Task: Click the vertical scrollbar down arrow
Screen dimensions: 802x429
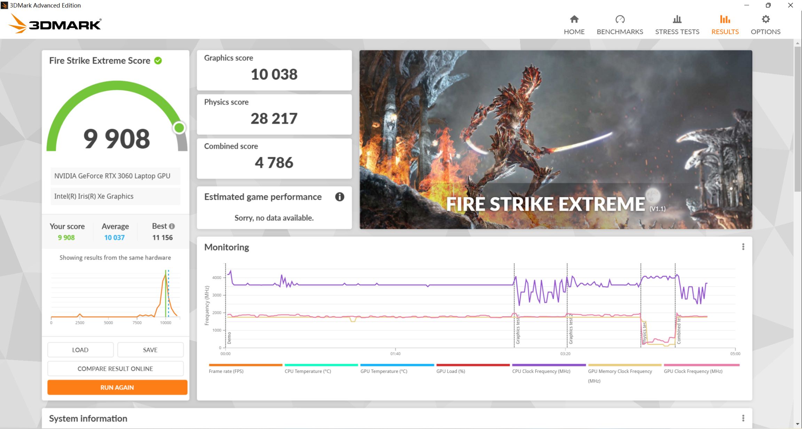Action: [x=797, y=424]
